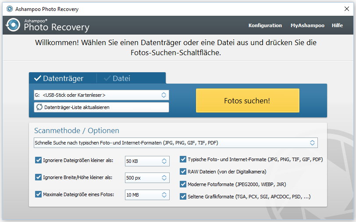The image size is (356, 222).
Task: Click the Scanmethode / Optionen heading
Action: 77,130
